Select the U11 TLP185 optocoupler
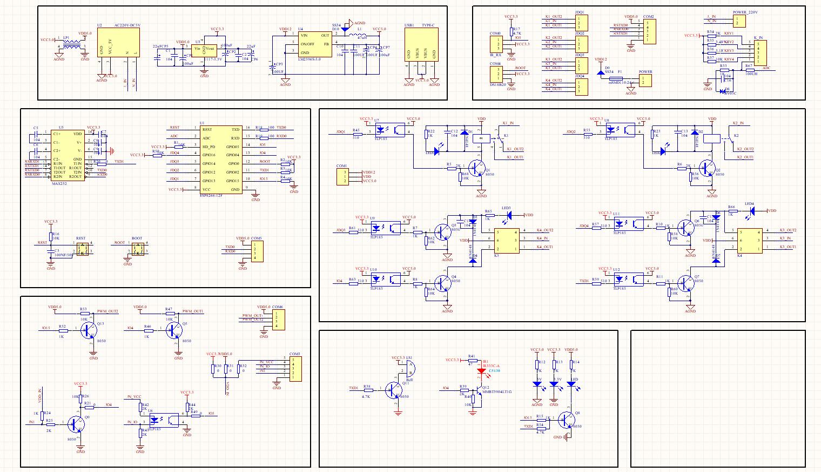 coord(629,223)
